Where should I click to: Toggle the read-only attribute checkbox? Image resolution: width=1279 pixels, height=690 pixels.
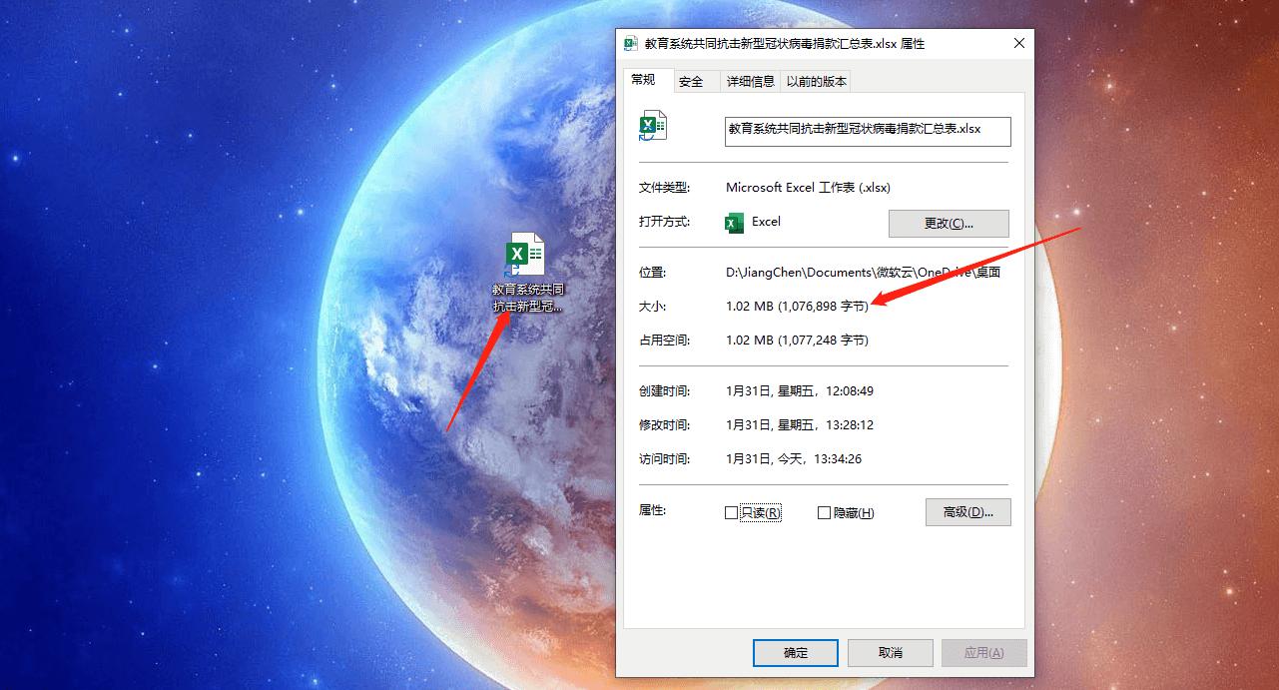[731, 511]
